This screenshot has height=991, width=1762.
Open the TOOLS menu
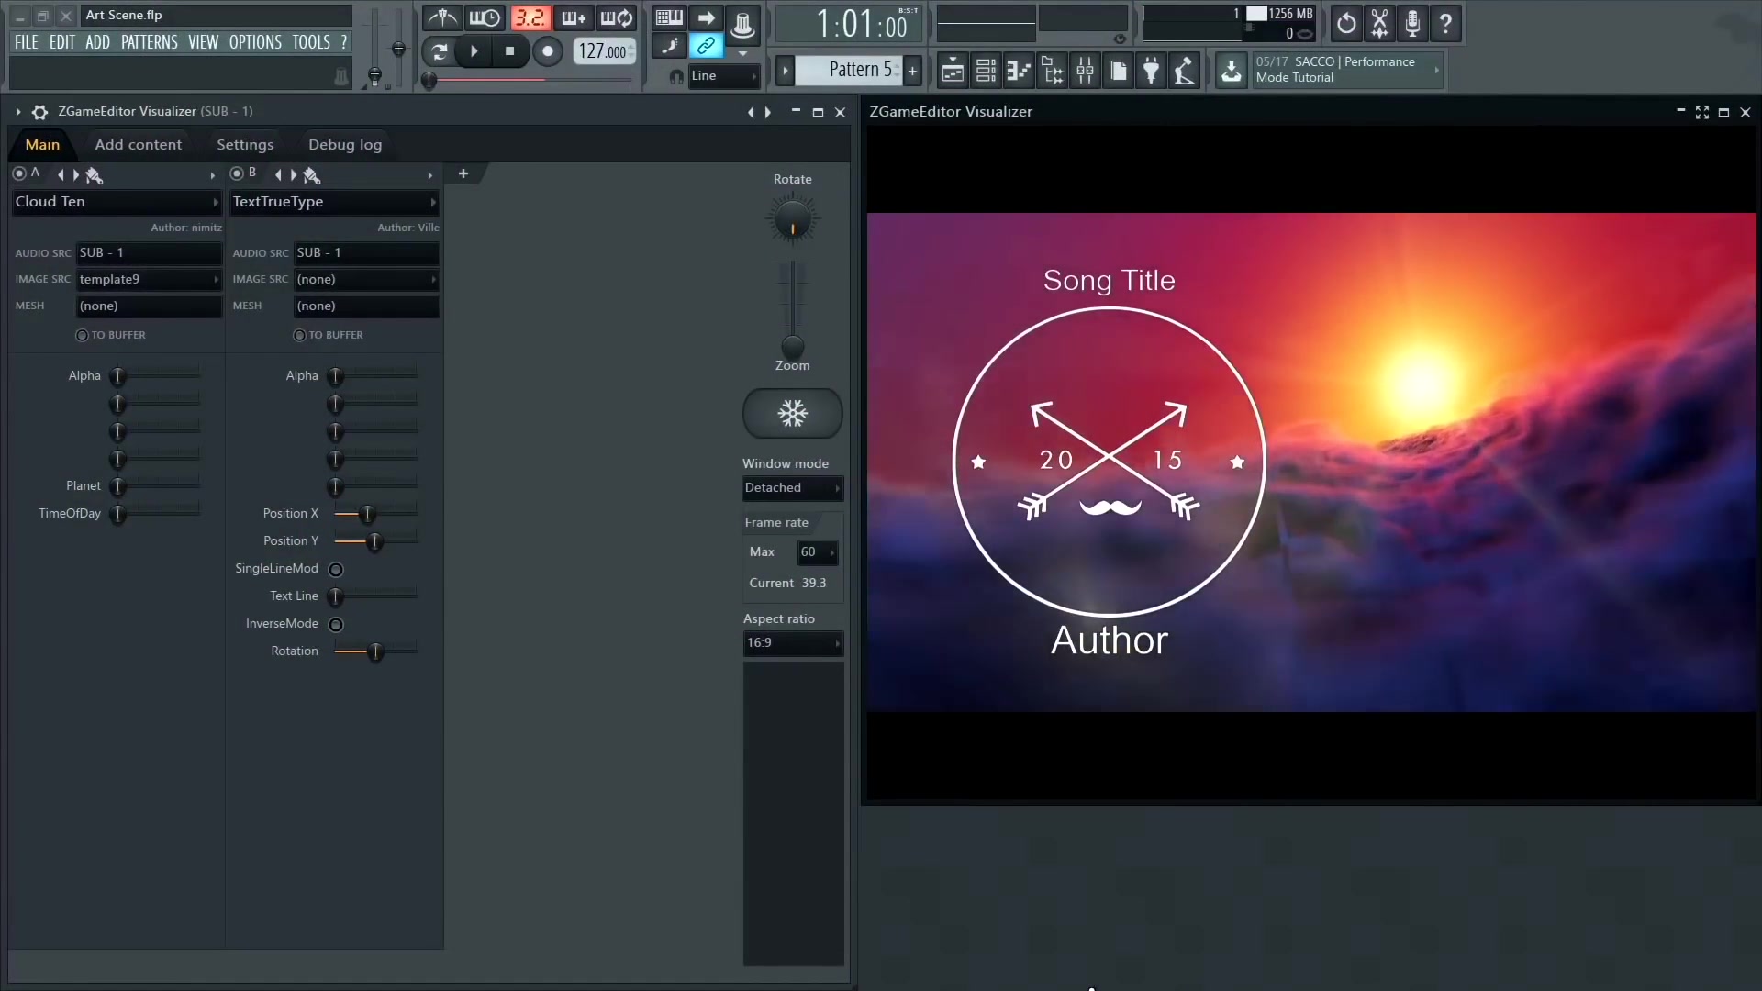pyautogui.click(x=311, y=42)
